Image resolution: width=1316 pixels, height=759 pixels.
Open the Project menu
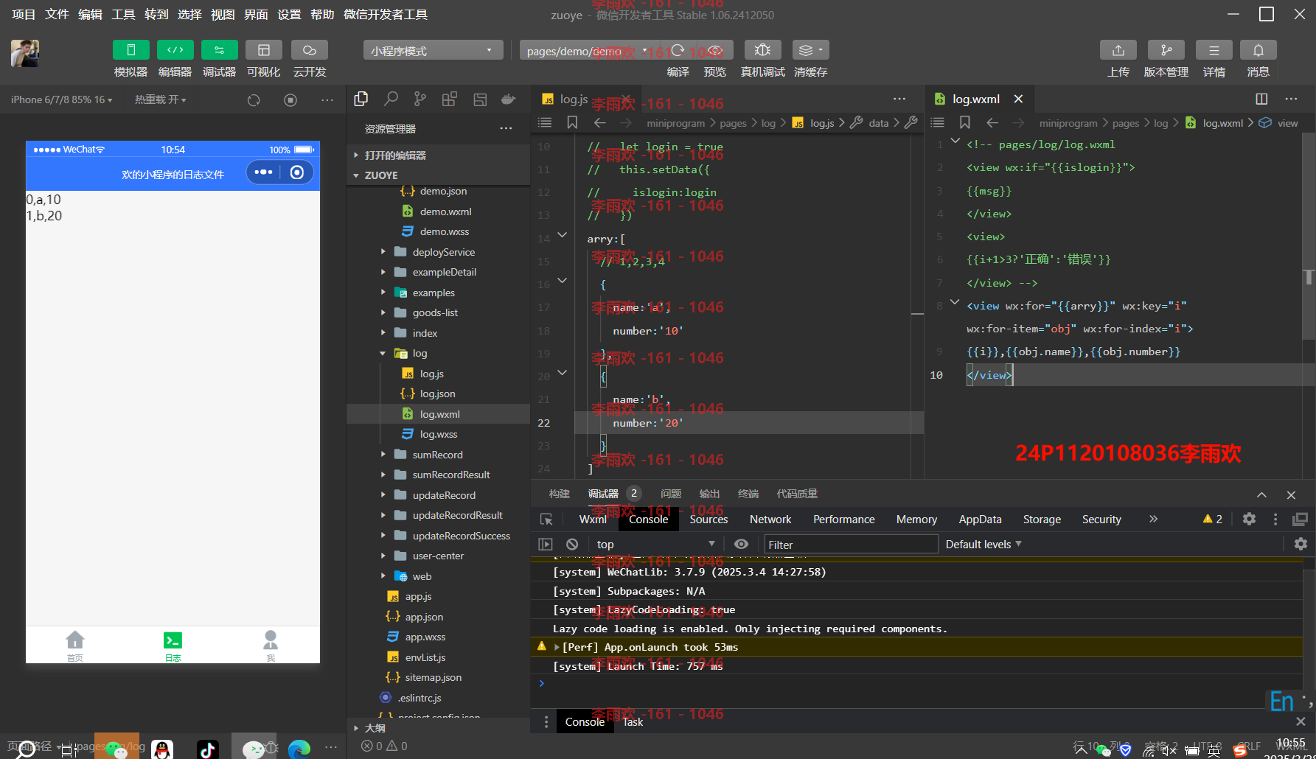[x=23, y=15]
